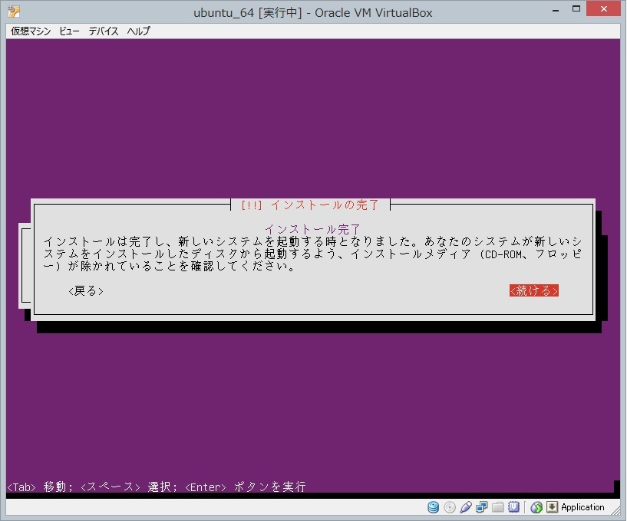
Task: Open the デバイス menu
Action: [x=103, y=31]
